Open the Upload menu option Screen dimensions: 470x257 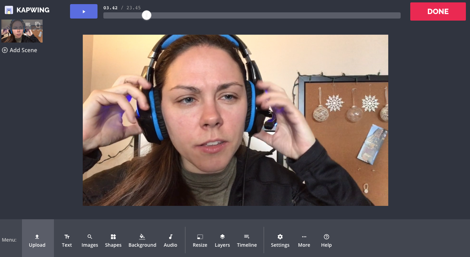click(37, 240)
